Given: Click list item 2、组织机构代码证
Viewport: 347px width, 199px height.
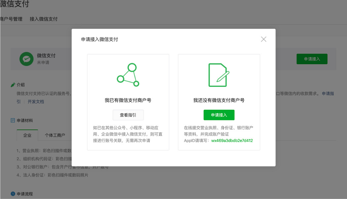Looking at the screenshot, I should 44,159.
